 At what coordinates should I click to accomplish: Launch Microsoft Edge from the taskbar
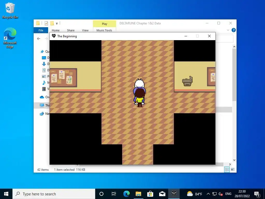(126, 194)
